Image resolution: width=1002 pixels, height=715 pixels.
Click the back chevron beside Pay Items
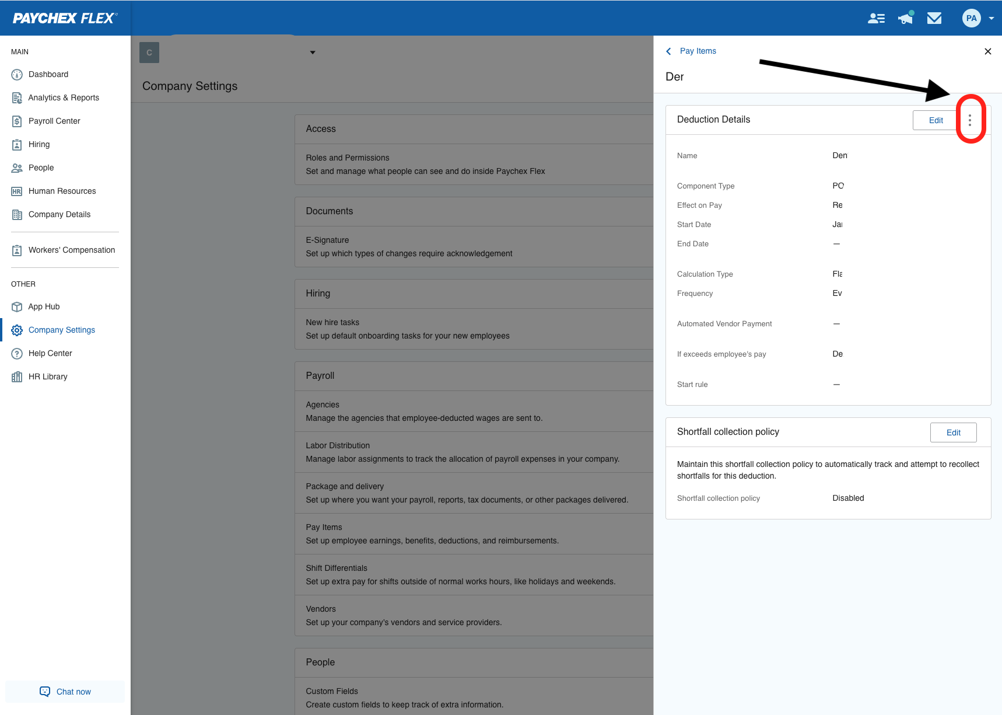pyautogui.click(x=668, y=51)
